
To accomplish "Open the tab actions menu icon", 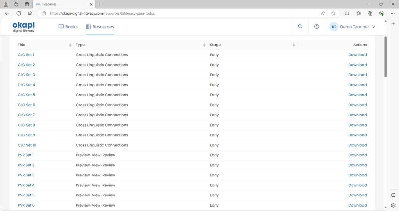I will 27,4.
